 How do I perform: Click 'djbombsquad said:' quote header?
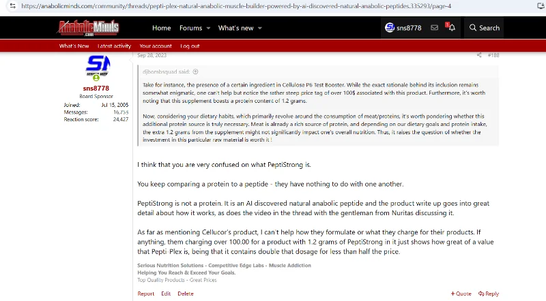pyautogui.click(x=166, y=72)
